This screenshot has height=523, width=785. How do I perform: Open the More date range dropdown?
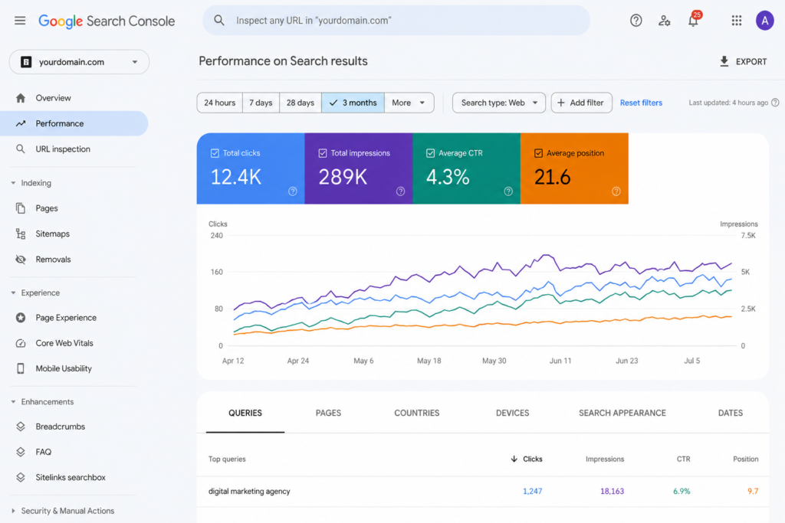tap(409, 103)
